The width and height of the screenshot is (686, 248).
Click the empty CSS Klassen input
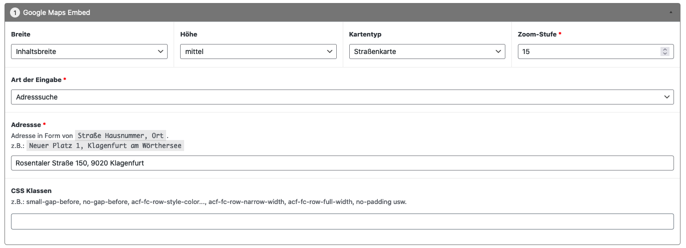tap(342, 221)
